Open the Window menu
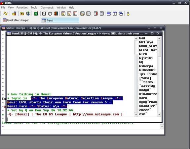The width and height of the screenshot is (190, 149). click(61, 8)
